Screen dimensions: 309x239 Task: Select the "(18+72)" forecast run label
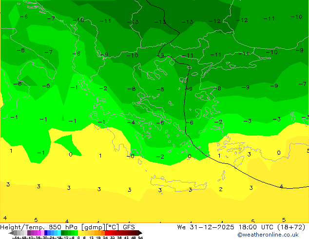coord(291,227)
